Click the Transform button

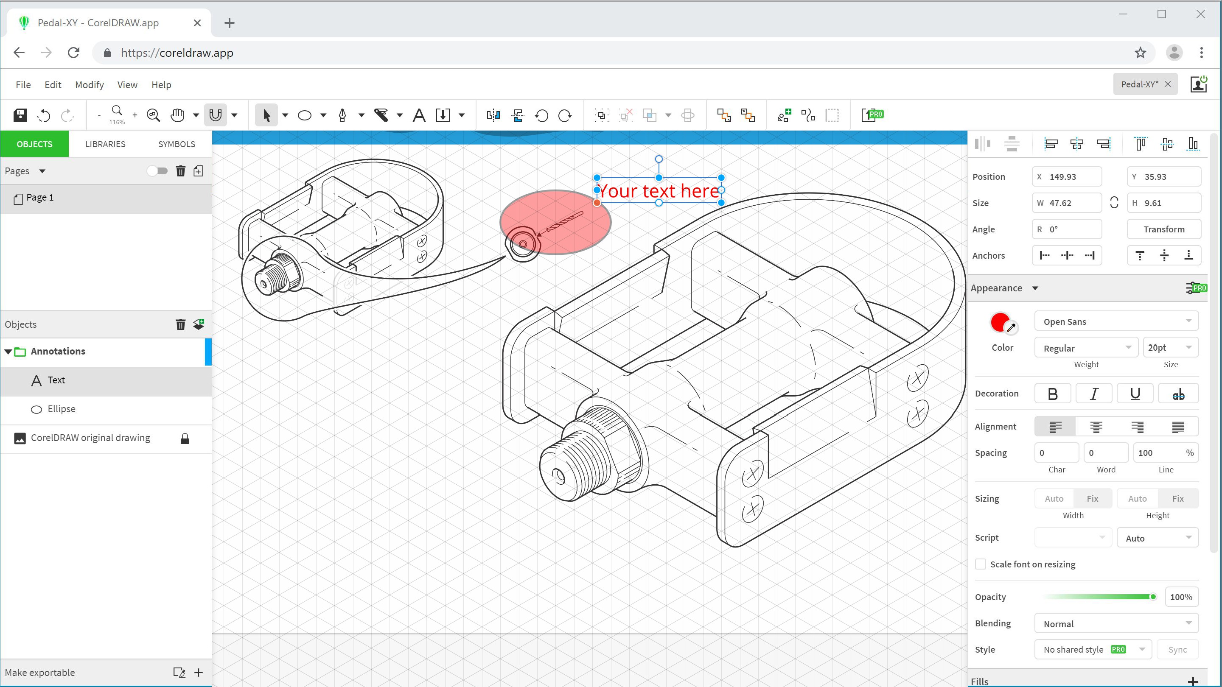(1165, 229)
